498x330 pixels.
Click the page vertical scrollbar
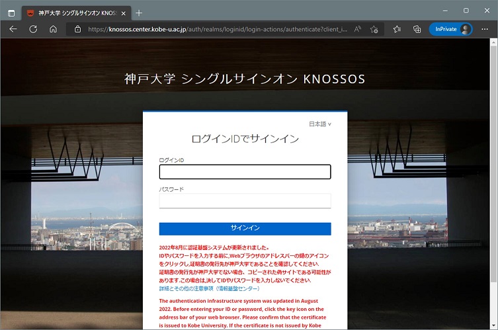[x=493, y=163]
